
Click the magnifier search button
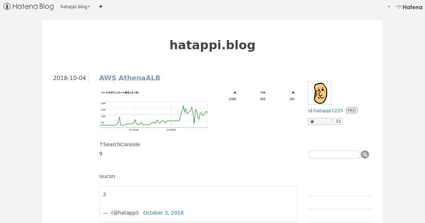pos(365,154)
